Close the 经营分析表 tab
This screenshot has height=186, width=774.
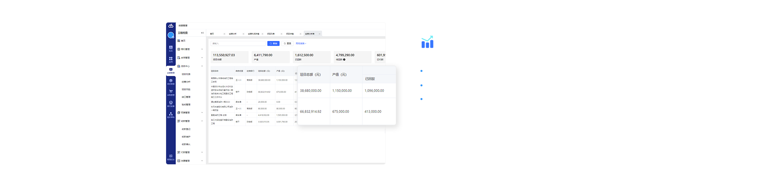click(320, 34)
